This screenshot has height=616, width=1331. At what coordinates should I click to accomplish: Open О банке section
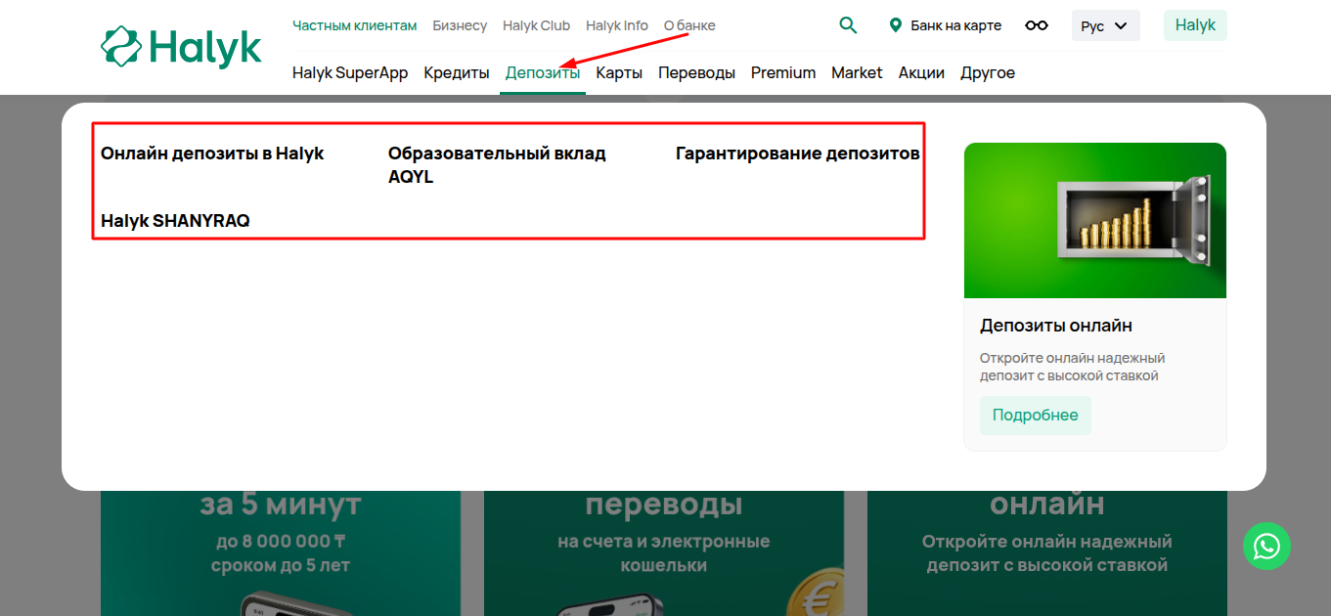click(x=689, y=25)
